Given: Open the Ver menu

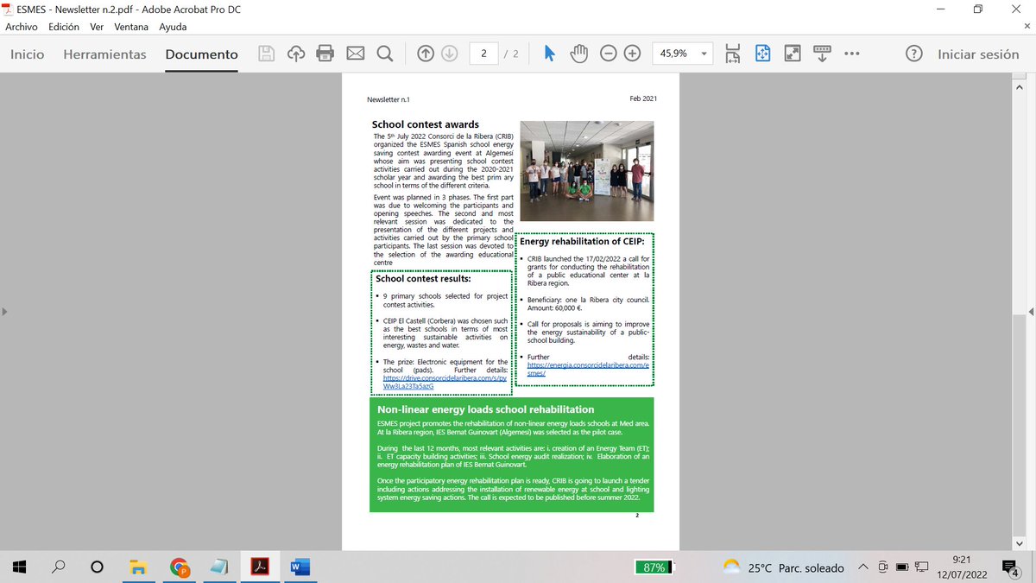Looking at the screenshot, I should (97, 27).
